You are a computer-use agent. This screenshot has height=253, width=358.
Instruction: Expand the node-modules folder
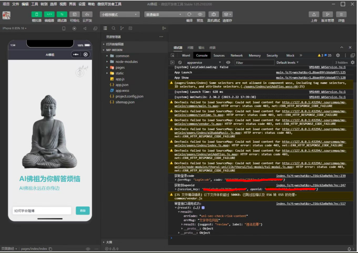pyautogui.click(x=126, y=62)
